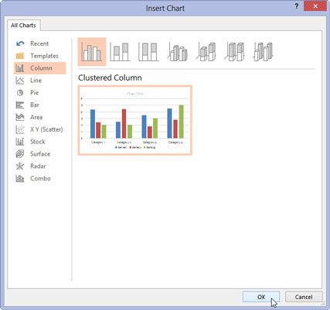This screenshot has width=330, height=310.
Task: Switch to the Bar category label
Action: tap(35, 105)
